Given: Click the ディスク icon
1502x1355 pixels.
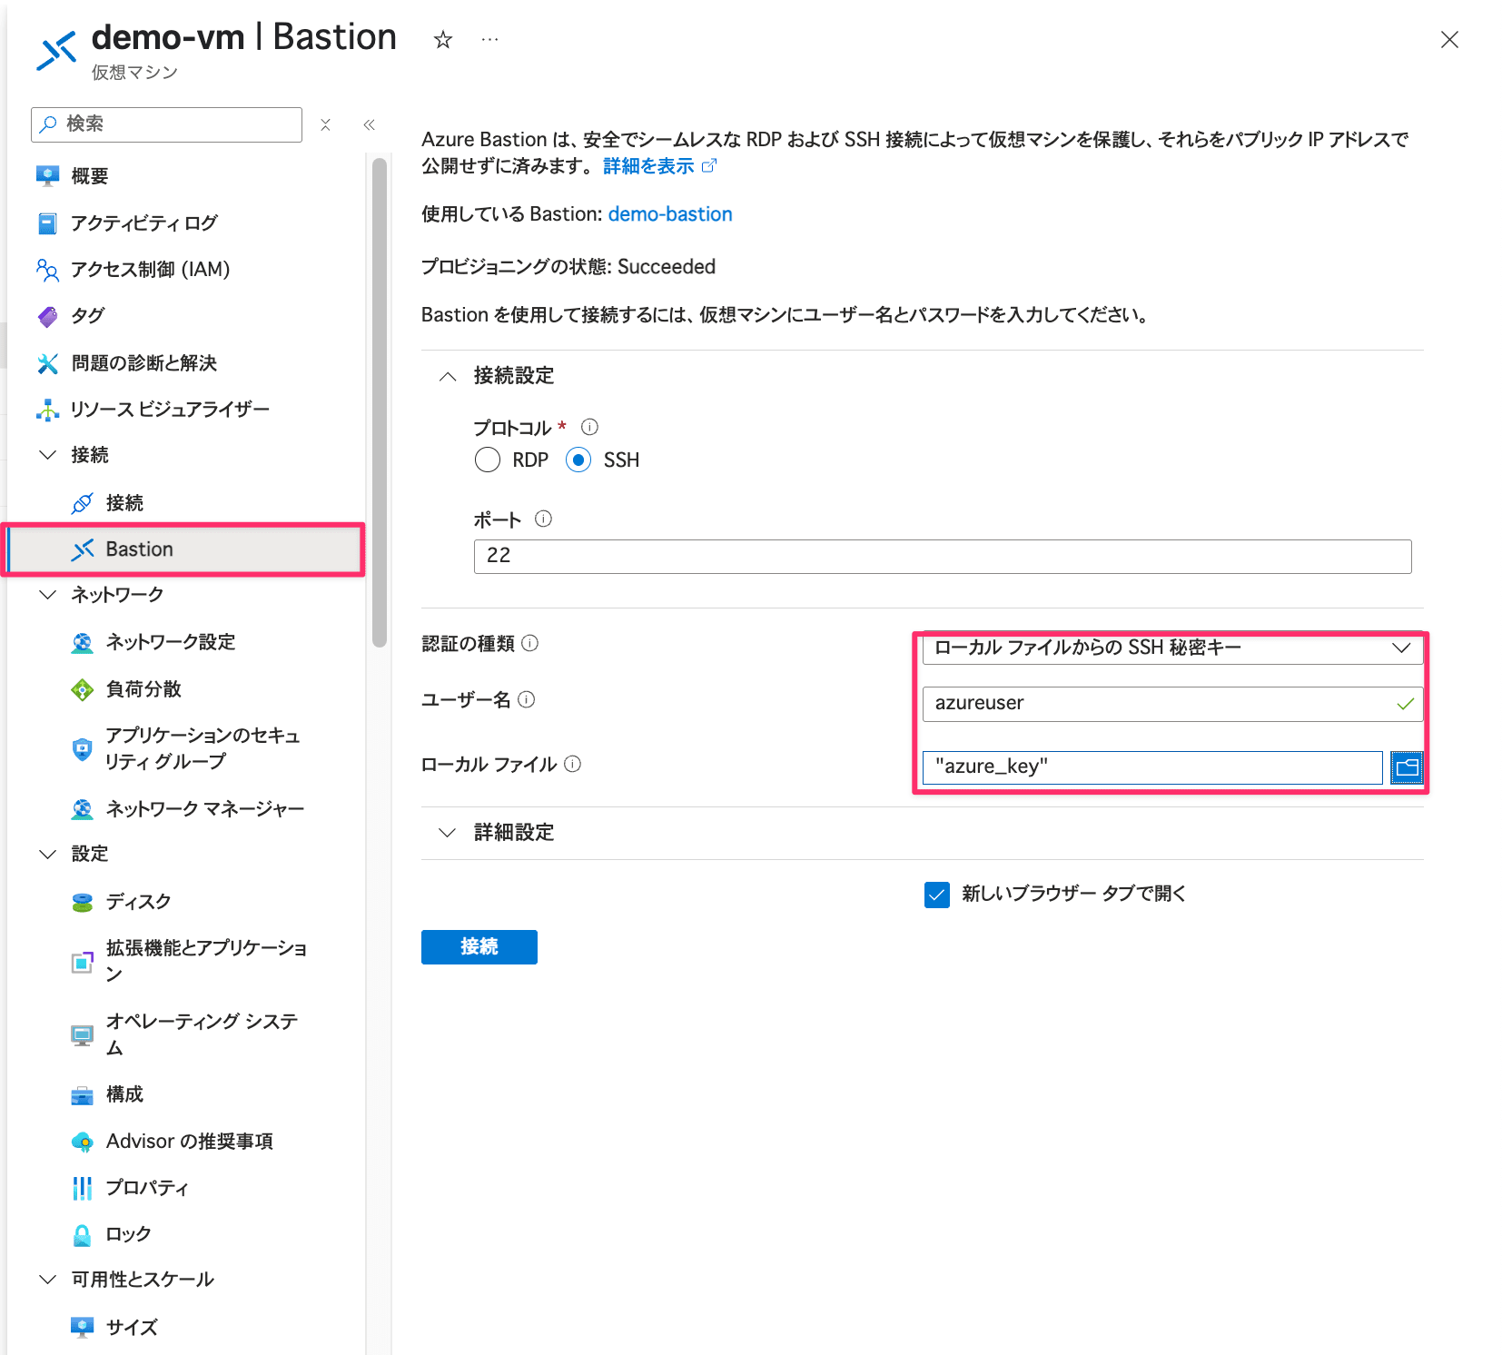Looking at the screenshot, I should point(83,902).
